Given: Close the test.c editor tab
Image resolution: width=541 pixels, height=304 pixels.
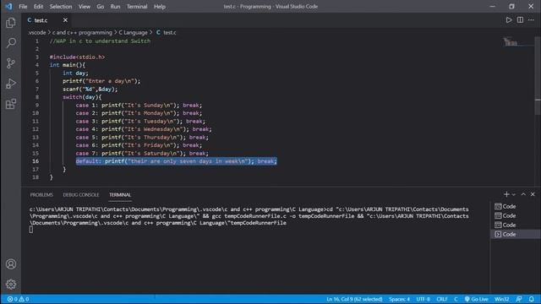Looking at the screenshot, I should [x=65, y=20].
